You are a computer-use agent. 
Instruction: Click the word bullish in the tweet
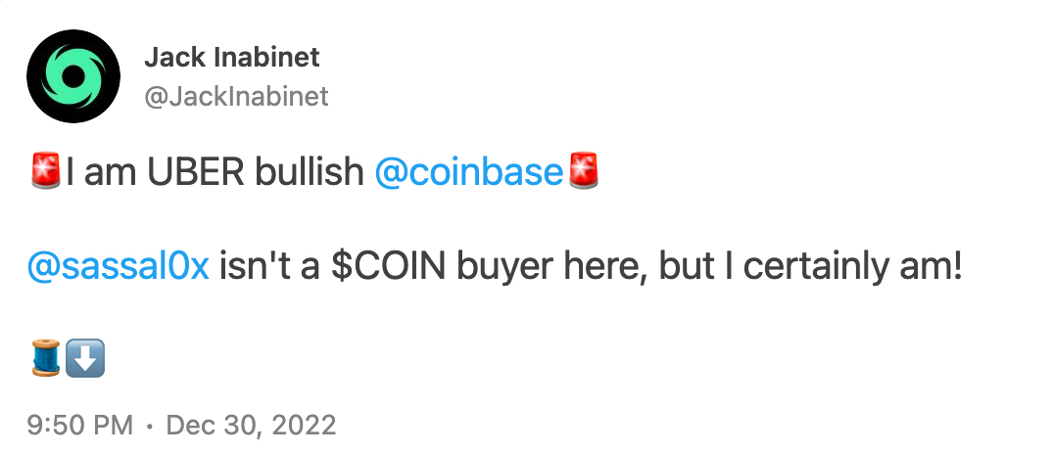coord(310,172)
